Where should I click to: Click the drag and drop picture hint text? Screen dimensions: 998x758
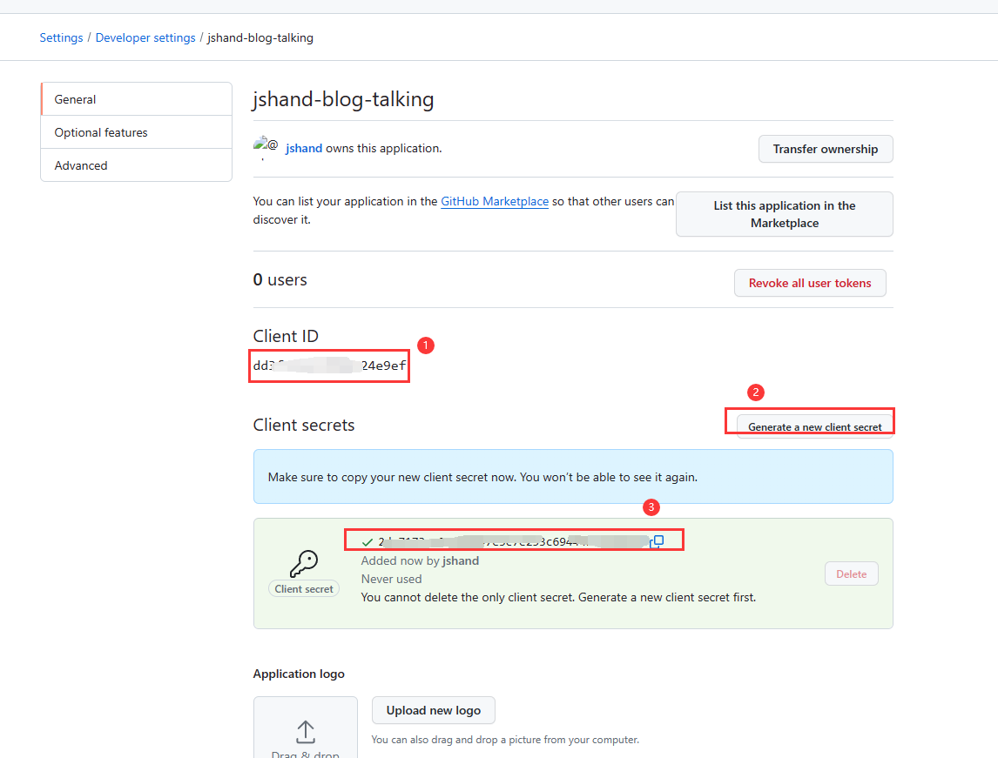pos(505,740)
